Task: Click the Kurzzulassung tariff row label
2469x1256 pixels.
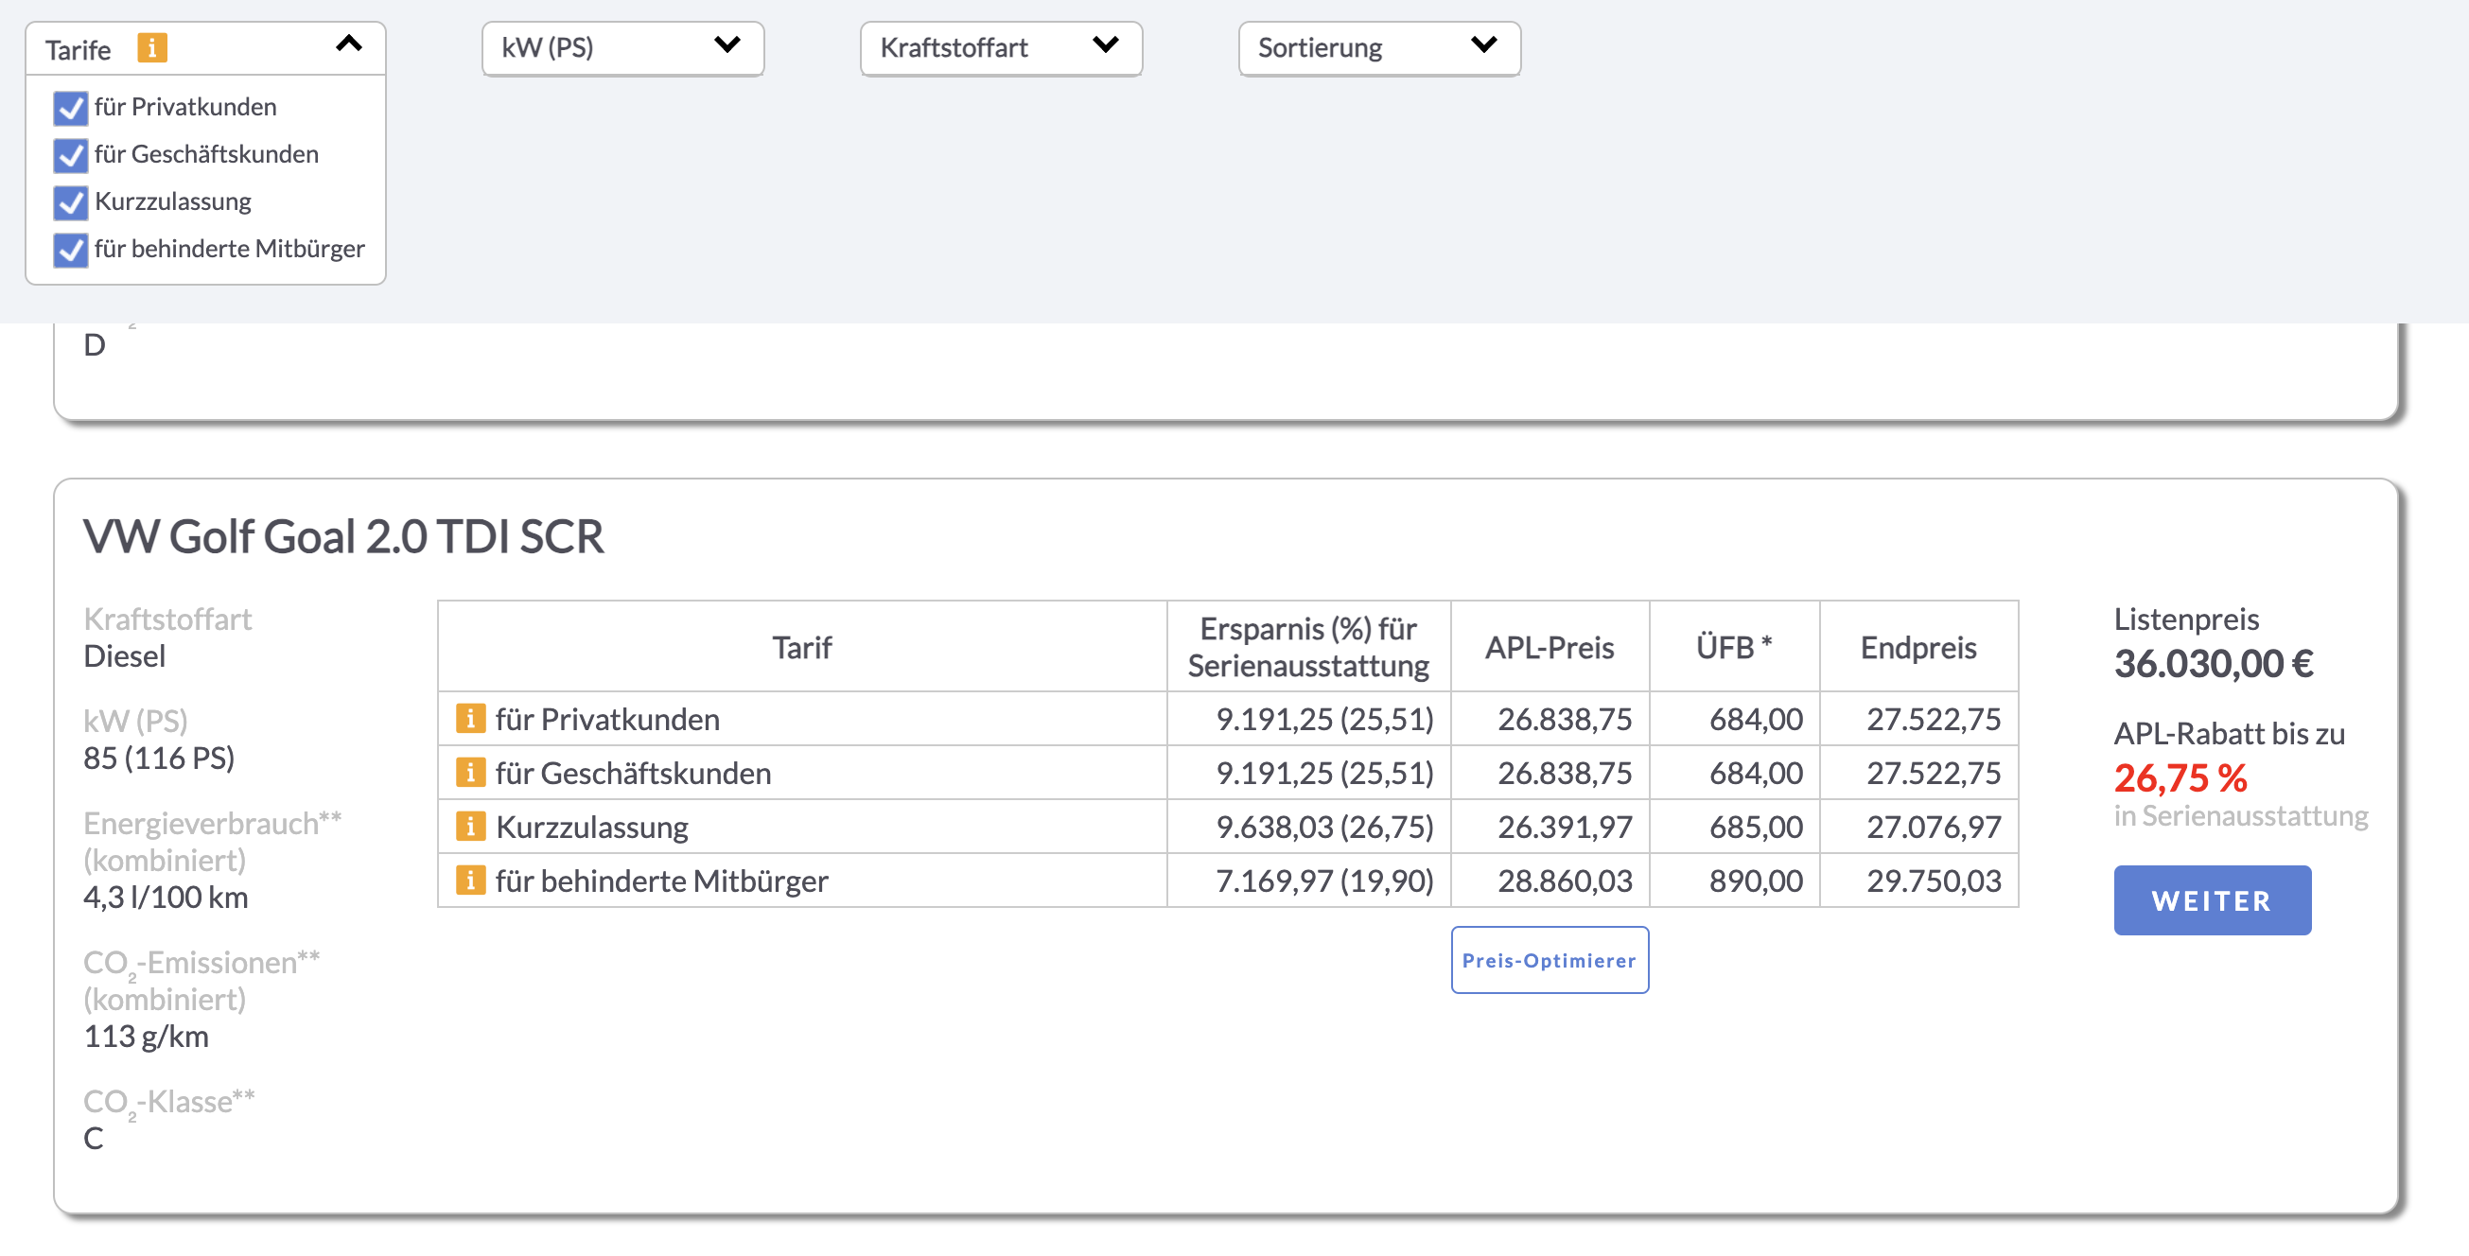Action: 591,827
